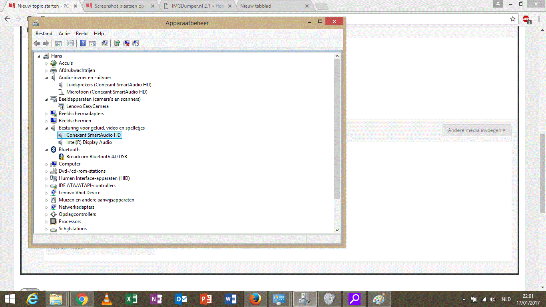The width and height of the screenshot is (546, 307).
Task: Open the Andere media invoegen dropdown
Action: 476,130
